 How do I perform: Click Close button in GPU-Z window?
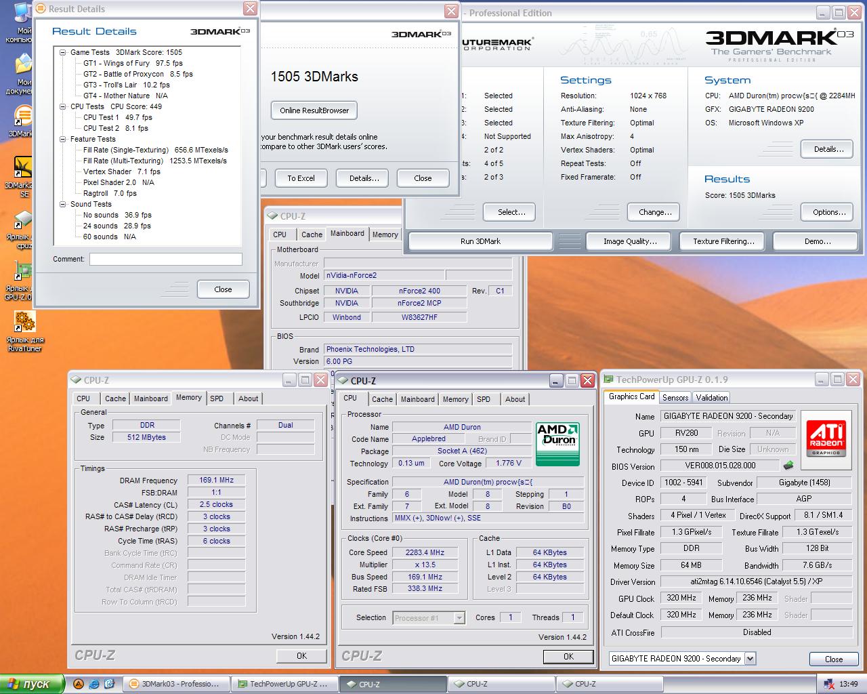coord(834,659)
